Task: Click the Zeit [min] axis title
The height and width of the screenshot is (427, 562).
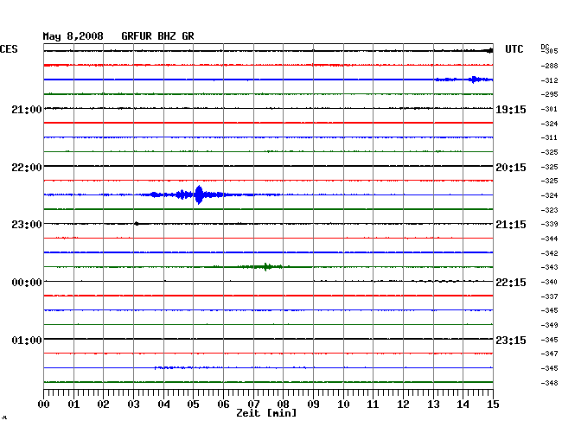Action: point(266,413)
